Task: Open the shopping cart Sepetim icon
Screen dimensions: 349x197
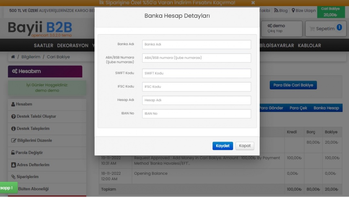Action: pyautogui.click(x=312, y=29)
